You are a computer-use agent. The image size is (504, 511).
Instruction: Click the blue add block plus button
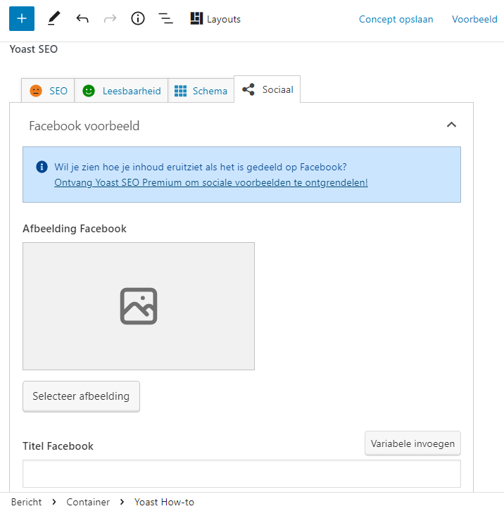22,18
